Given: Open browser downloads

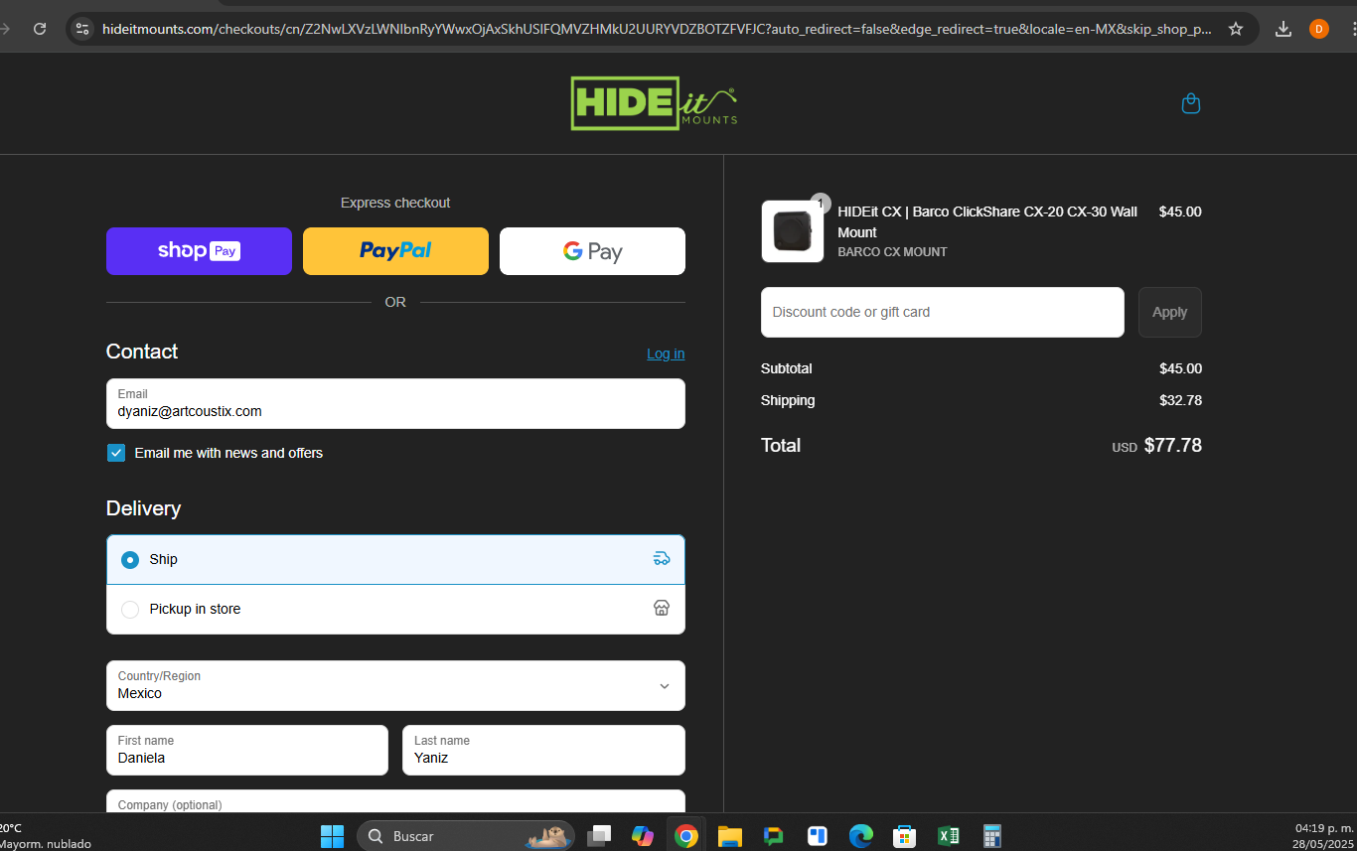Looking at the screenshot, I should [x=1283, y=29].
